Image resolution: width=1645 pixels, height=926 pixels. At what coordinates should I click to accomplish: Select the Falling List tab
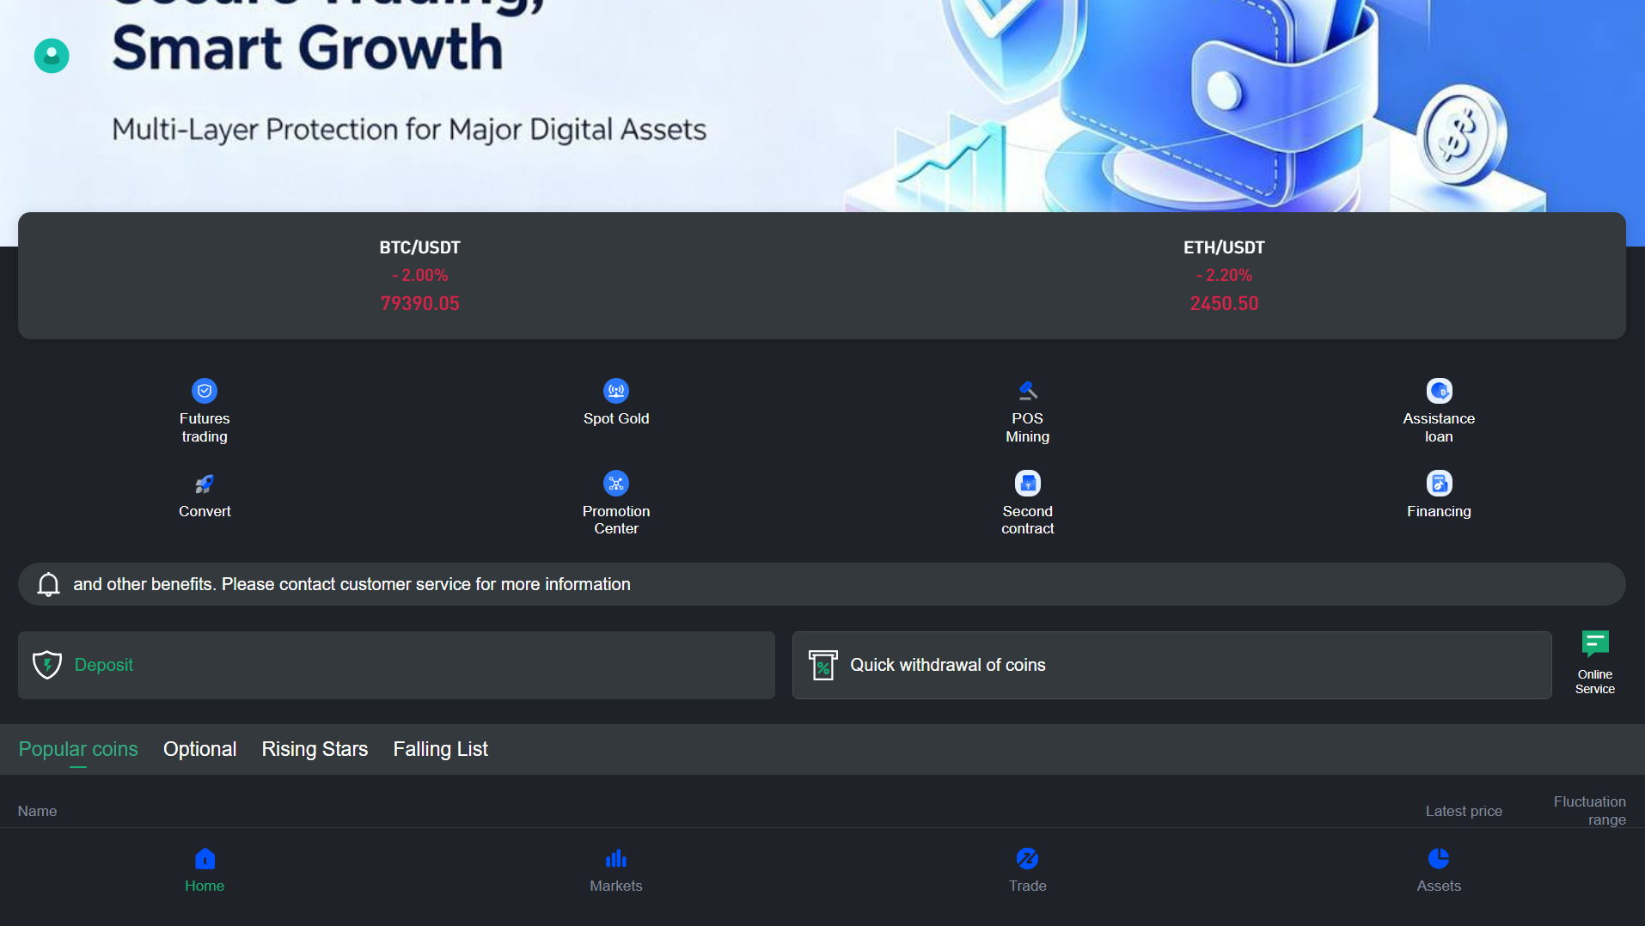point(440,749)
